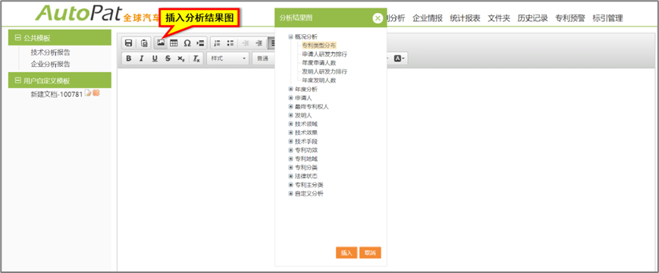
Task: Select 年度发明人数 in the tree
Action: coord(319,80)
